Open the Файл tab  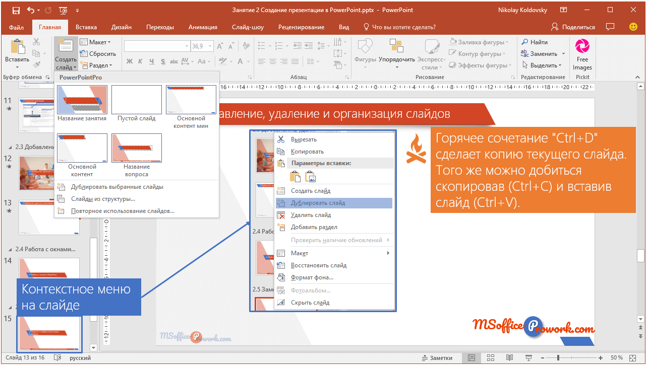16,27
